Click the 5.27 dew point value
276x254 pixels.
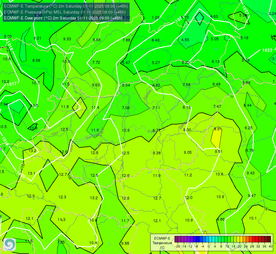(156, 63)
